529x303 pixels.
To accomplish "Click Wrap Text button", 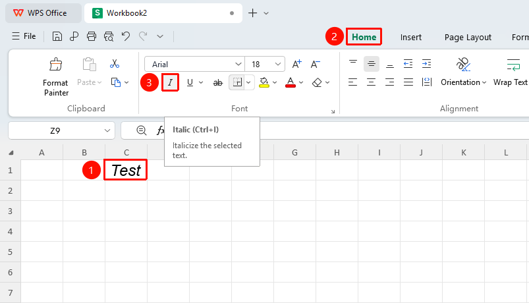I will 511,72.
